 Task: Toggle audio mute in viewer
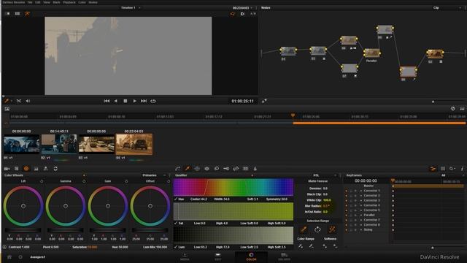click(x=28, y=101)
